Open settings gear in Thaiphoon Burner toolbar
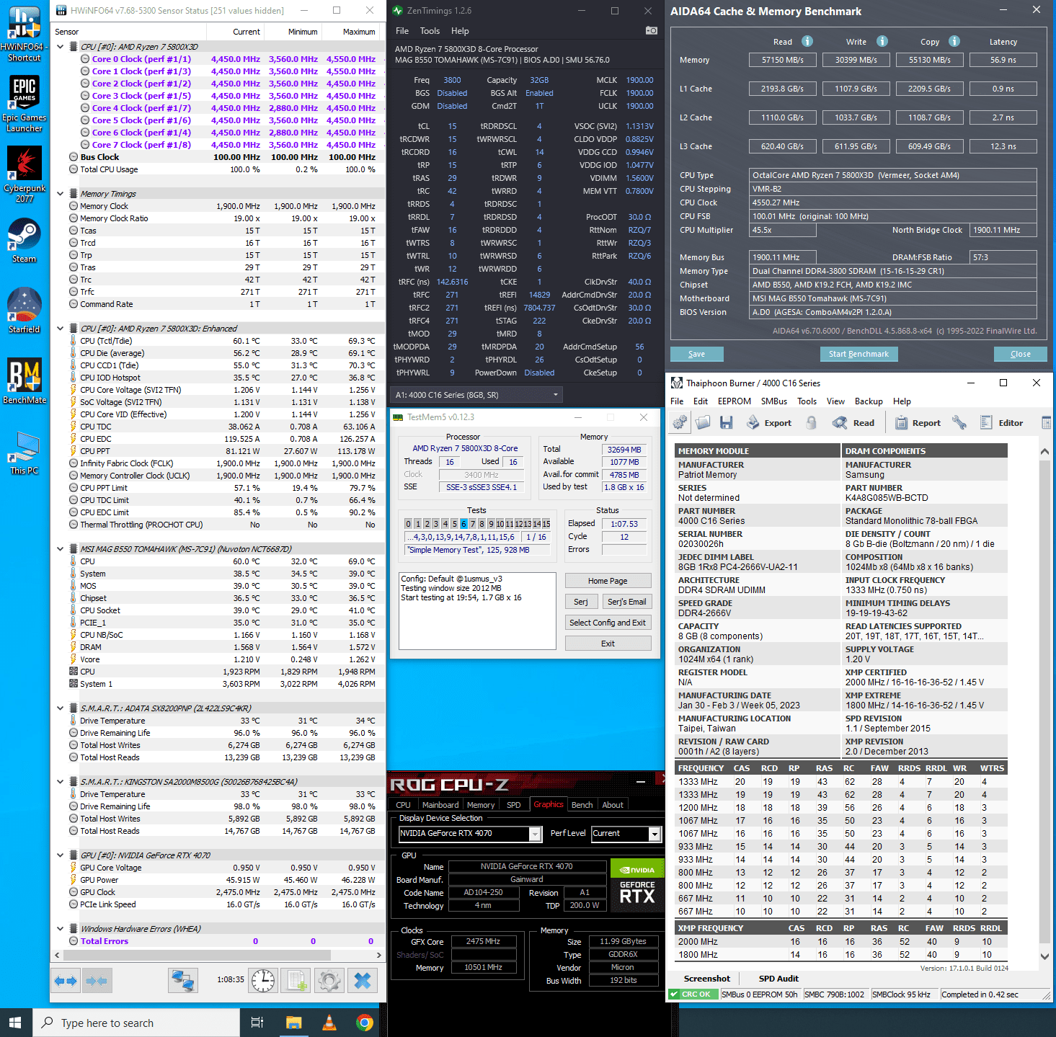Image resolution: width=1056 pixels, height=1037 pixels. pyautogui.click(x=680, y=423)
